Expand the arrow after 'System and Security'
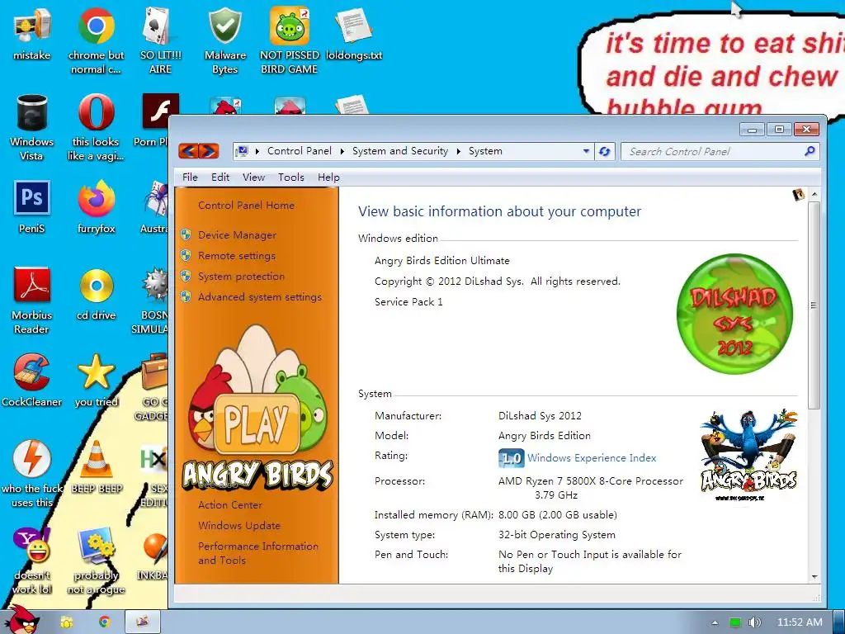This screenshot has height=634, width=845. 458,152
